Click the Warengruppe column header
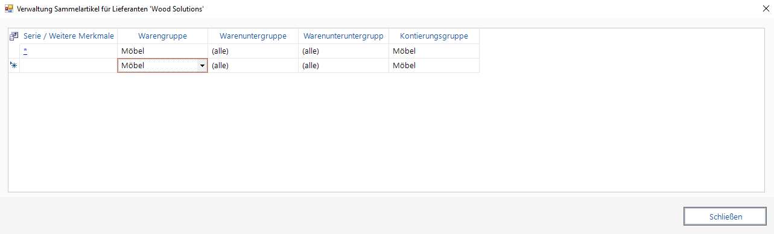The width and height of the screenshot is (774, 234). point(163,36)
